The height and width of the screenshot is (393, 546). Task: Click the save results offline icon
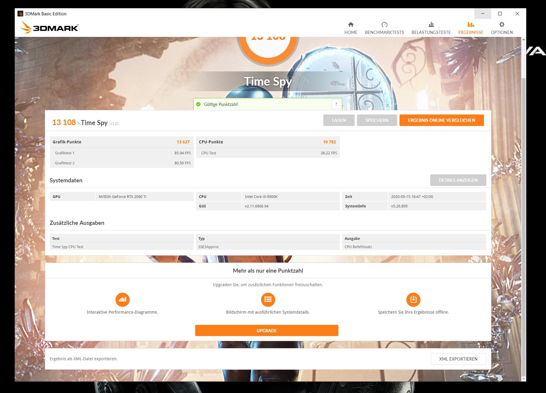coord(413,299)
